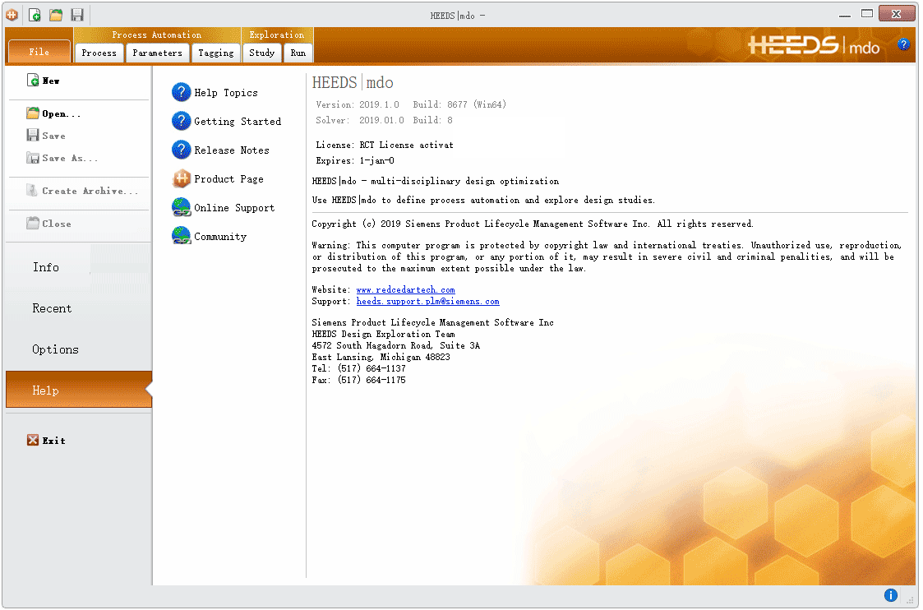Click the License: RCT License activat text
The width and height of the screenshot is (923, 610).
point(385,145)
